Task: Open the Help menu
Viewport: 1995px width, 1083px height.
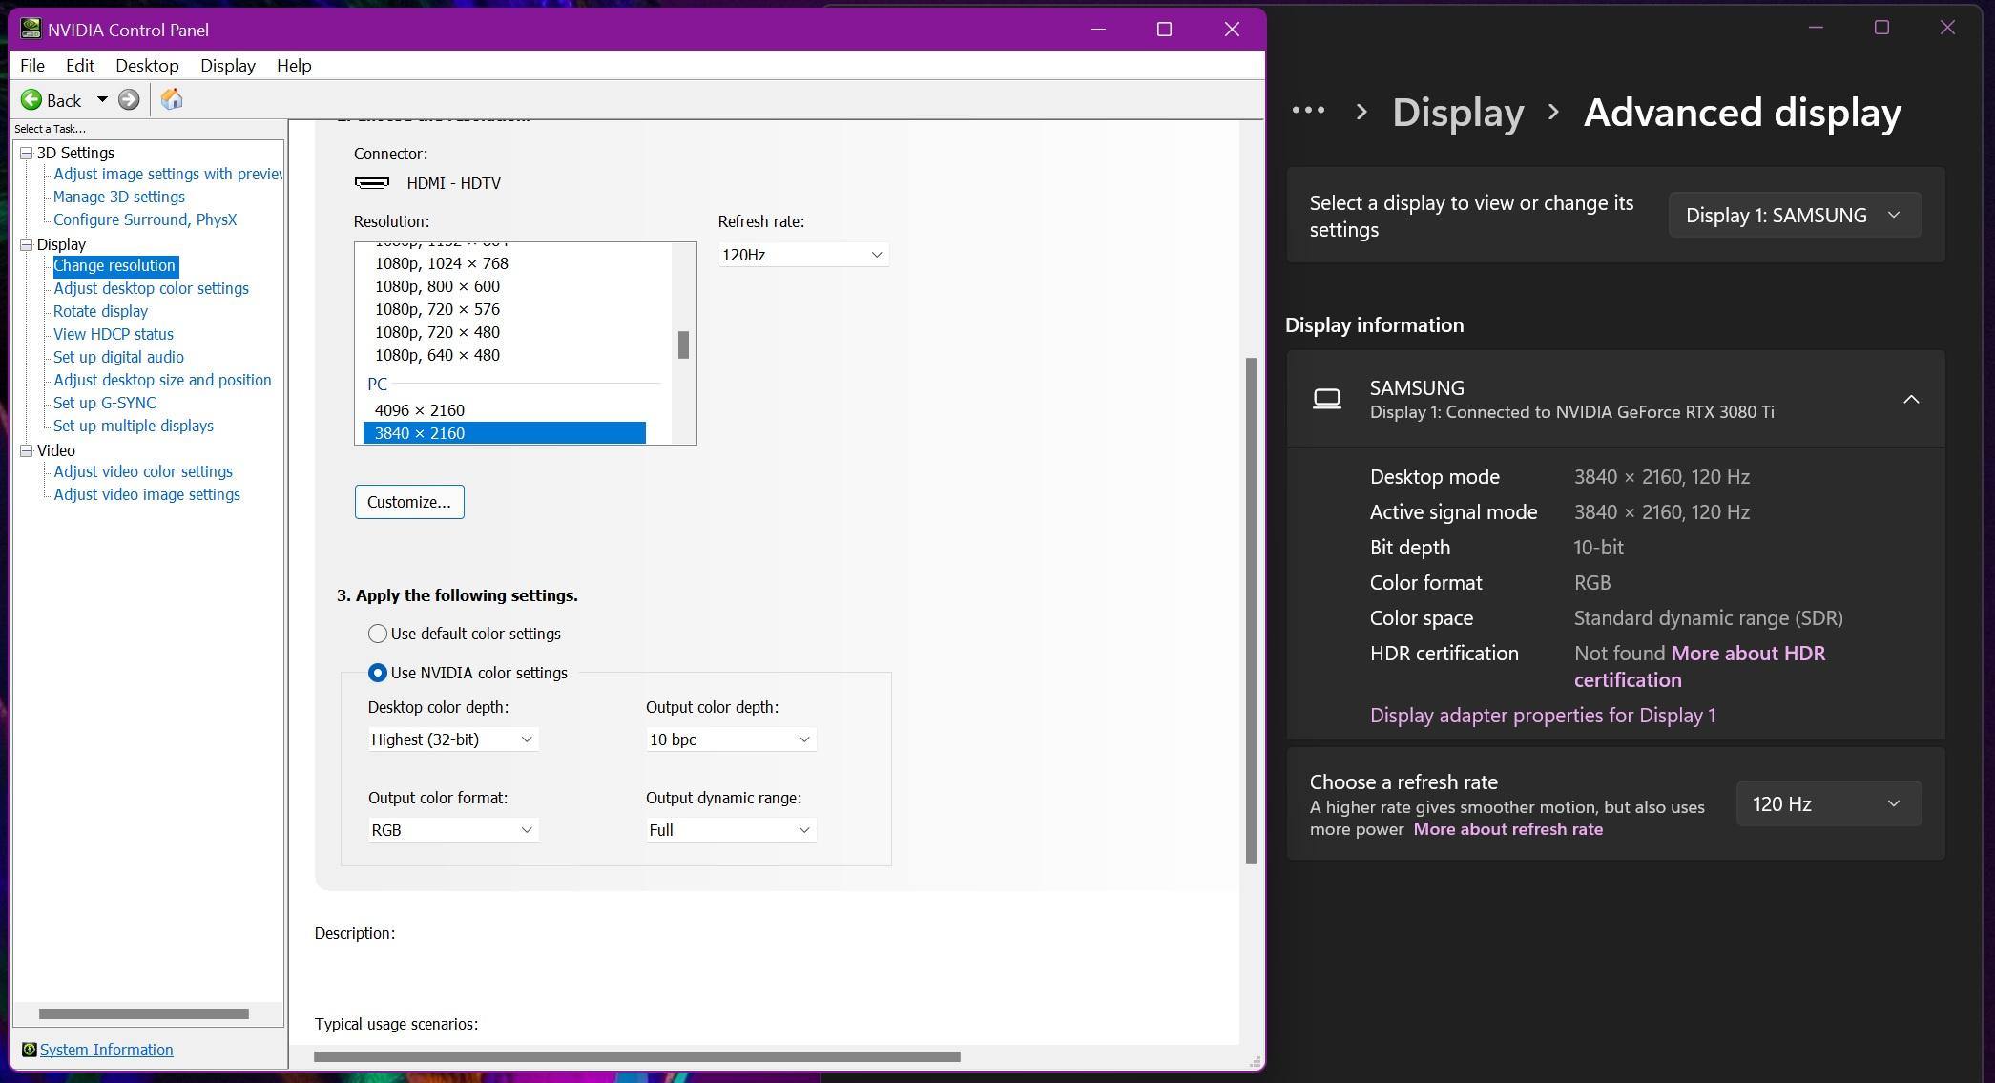Action: (x=293, y=65)
